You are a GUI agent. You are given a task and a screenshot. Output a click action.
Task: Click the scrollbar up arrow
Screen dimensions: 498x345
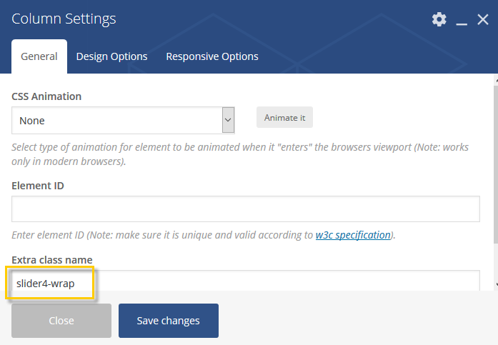pyautogui.click(x=495, y=81)
